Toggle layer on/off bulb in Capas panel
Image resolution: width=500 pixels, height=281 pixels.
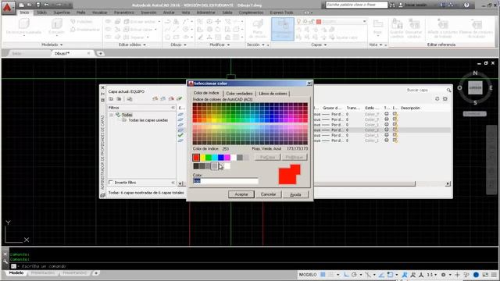pos(298,21)
